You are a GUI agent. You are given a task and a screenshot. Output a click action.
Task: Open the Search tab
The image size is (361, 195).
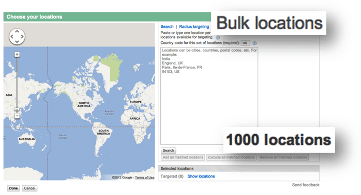(167, 27)
